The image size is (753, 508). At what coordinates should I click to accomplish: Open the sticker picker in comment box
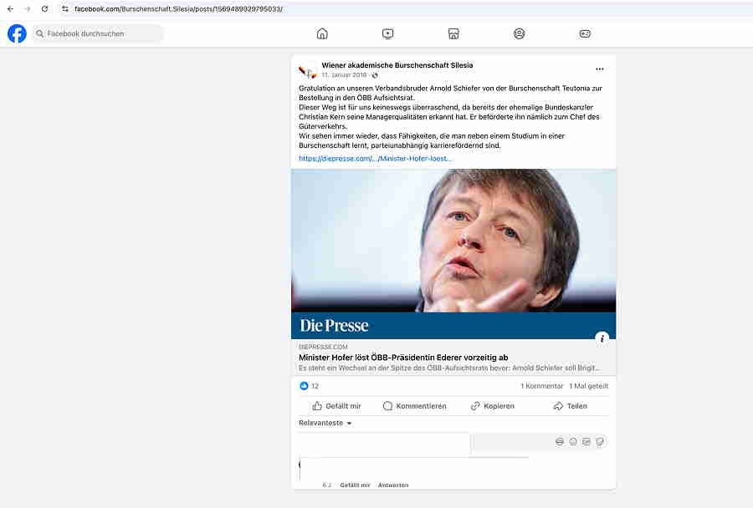tap(600, 441)
